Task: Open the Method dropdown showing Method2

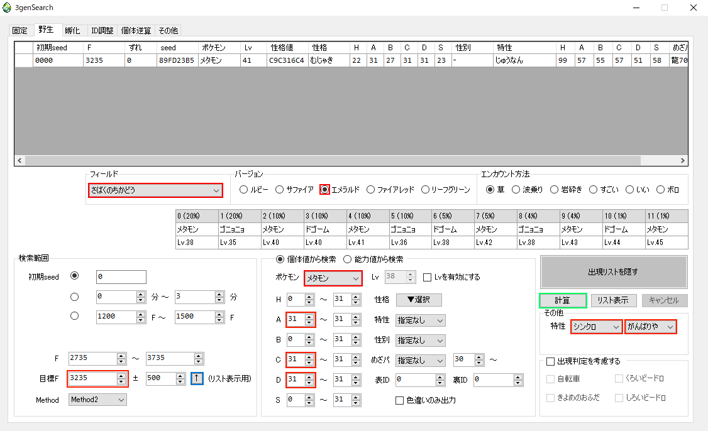Action: point(97,400)
